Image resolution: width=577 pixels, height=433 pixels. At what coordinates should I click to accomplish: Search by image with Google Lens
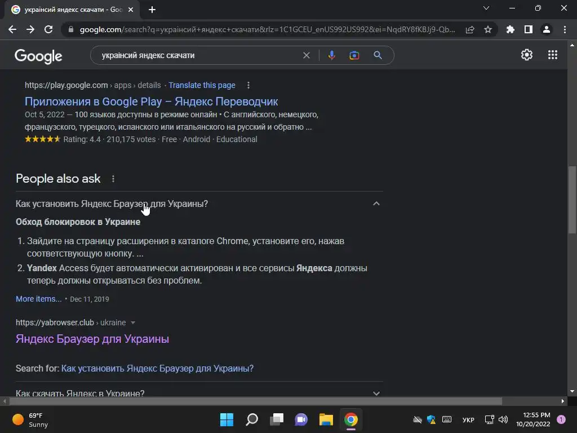(x=354, y=55)
